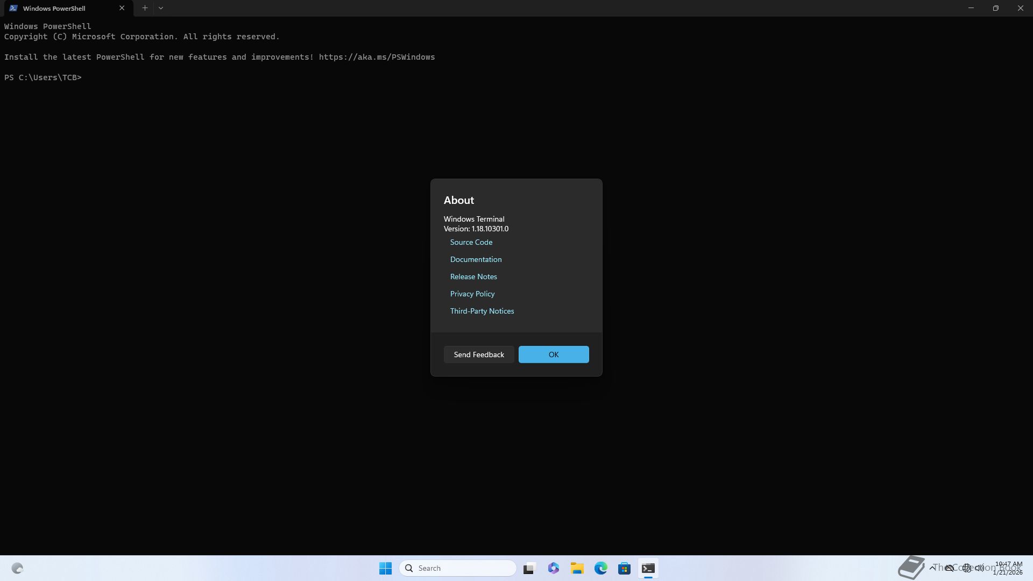This screenshot has height=581, width=1033.
Task: Launch Copilot from the taskbar
Action: click(x=553, y=568)
